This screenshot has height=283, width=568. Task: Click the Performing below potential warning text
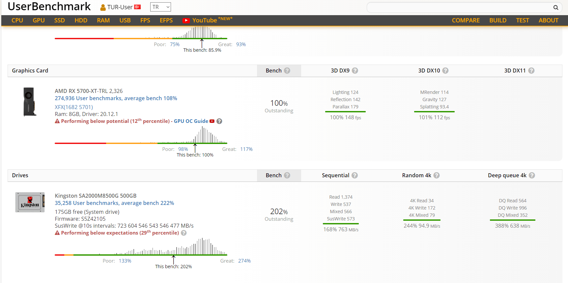coord(115,121)
